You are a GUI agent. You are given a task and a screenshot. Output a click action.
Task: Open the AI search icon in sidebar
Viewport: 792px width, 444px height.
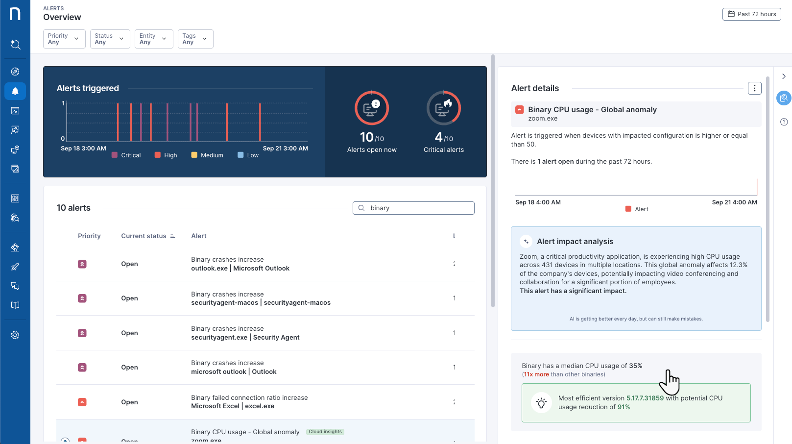click(15, 45)
